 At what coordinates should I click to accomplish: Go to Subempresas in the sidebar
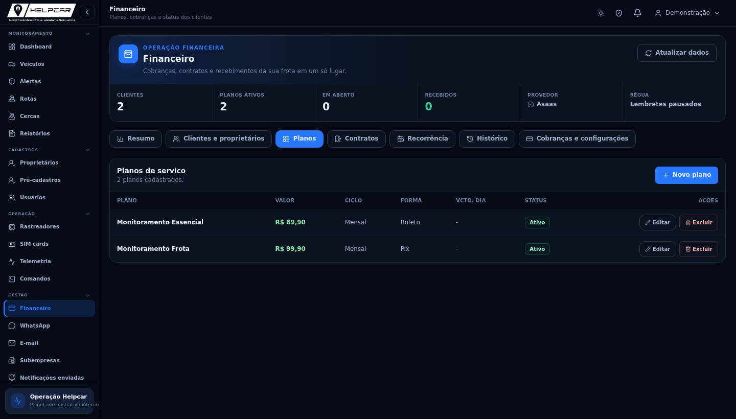(49, 360)
